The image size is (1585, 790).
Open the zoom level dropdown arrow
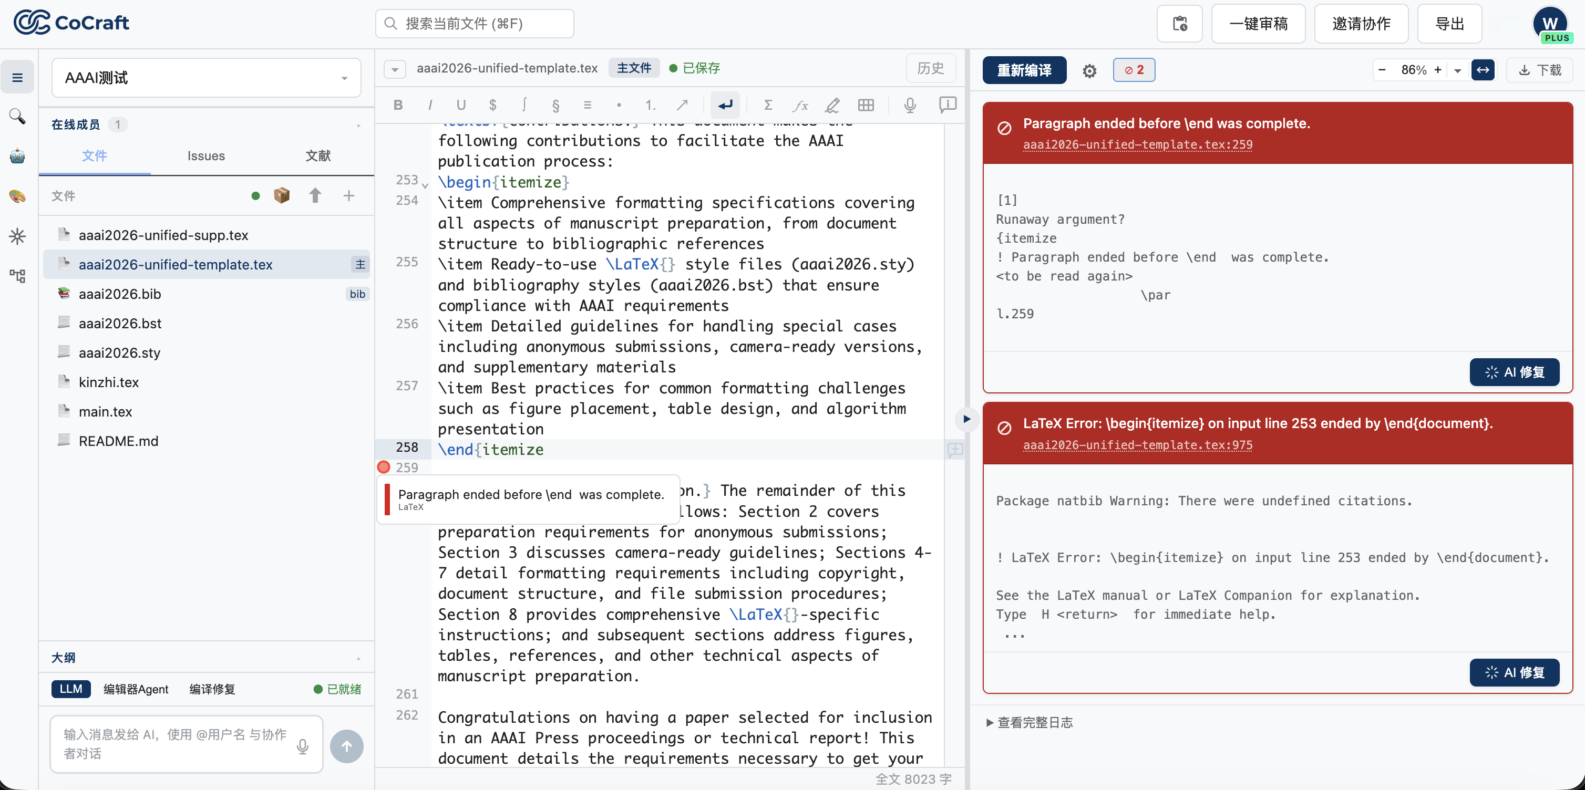pos(1458,70)
